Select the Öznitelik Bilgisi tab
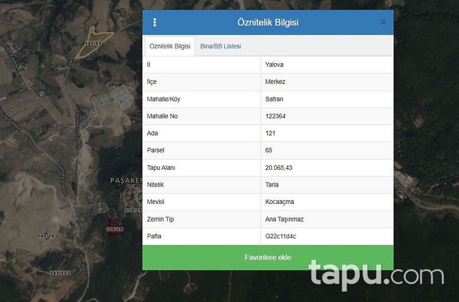Screen dimensions: 459x302 (170, 46)
